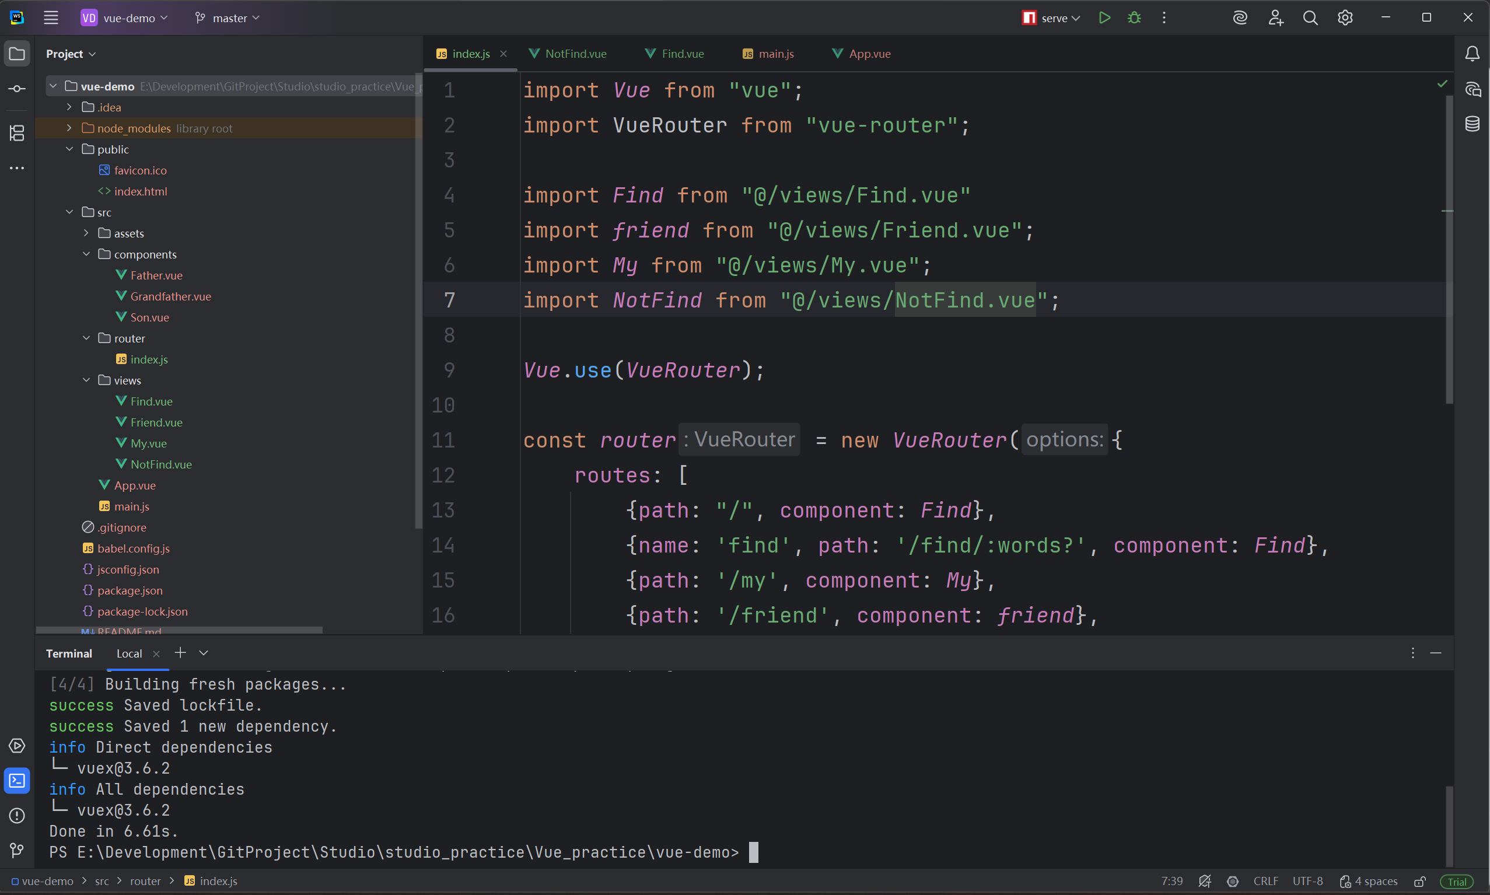
Task: Open the Notifications bell panel
Action: pyautogui.click(x=1472, y=54)
